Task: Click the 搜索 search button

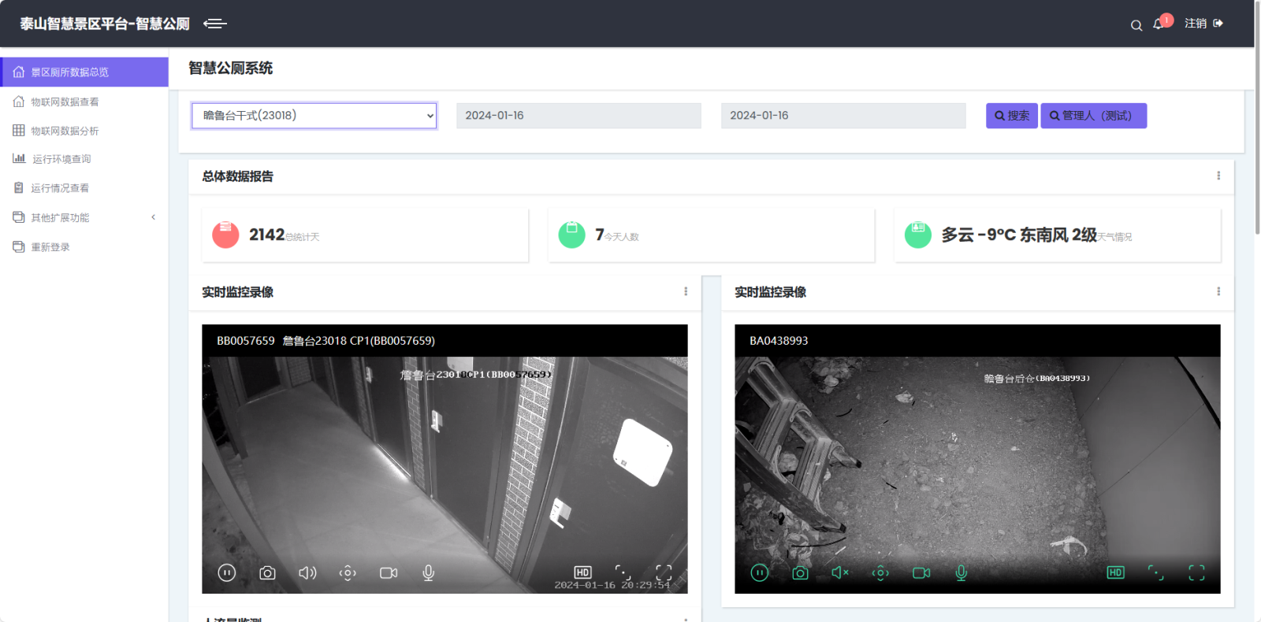Action: pyautogui.click(x=1012, y=116)
